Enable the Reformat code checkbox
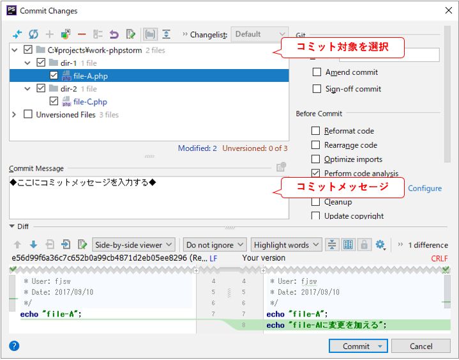Viewport: 459px width, 360px height. tap(315, 130)
